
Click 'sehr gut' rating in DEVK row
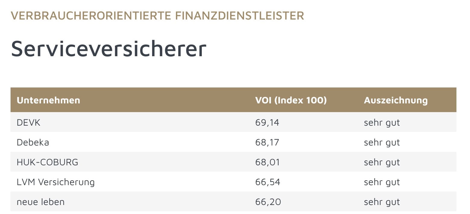382,122
